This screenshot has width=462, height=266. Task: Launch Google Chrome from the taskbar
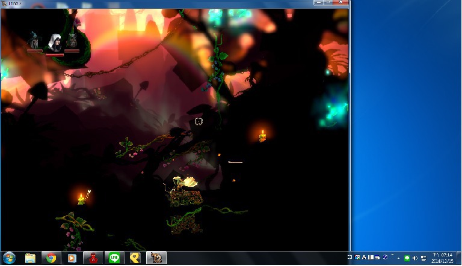(x=51, y=258)
